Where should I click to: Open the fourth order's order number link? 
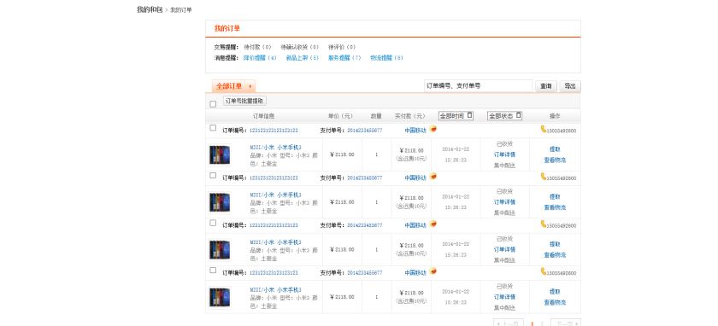click(x=274, y=273)
